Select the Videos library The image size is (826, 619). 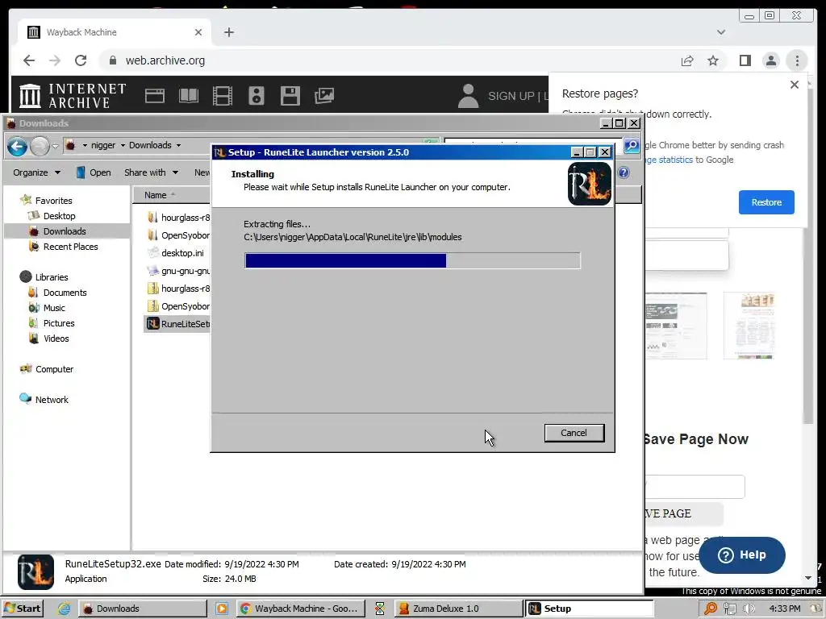[x=56, y=339]
